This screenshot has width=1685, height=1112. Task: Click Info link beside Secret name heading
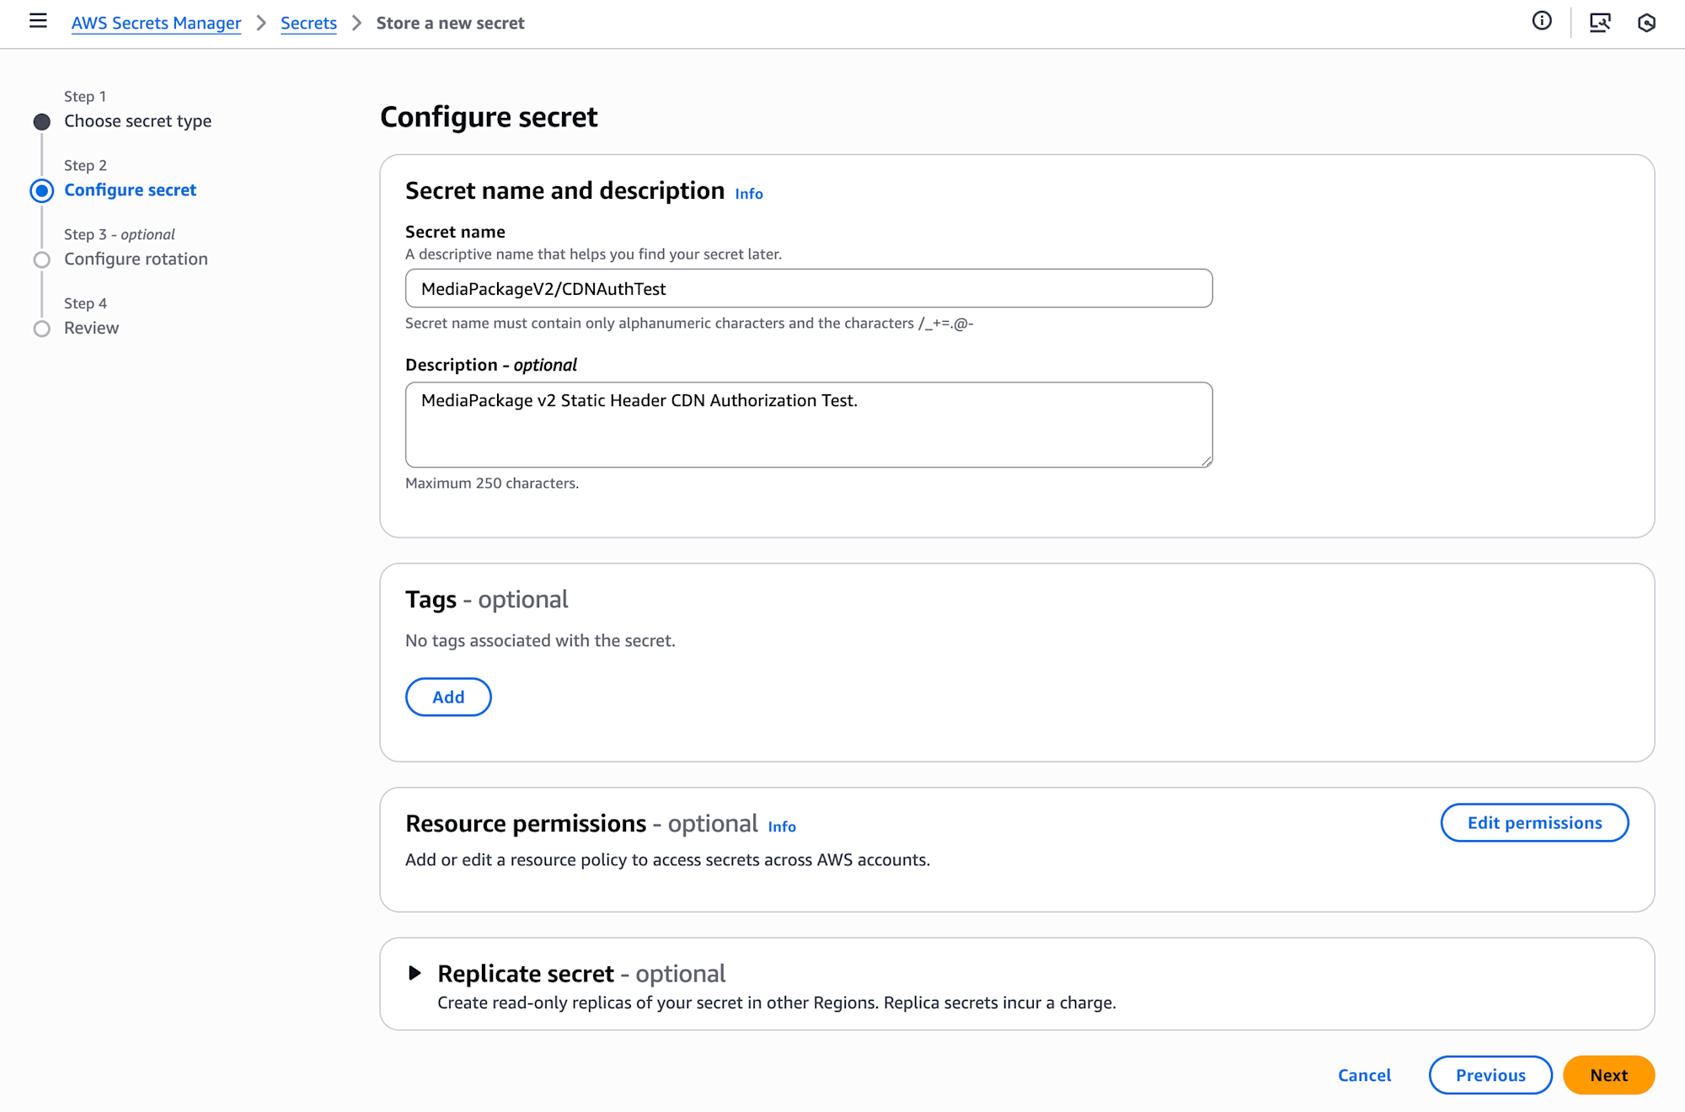[x=748, y=194]
